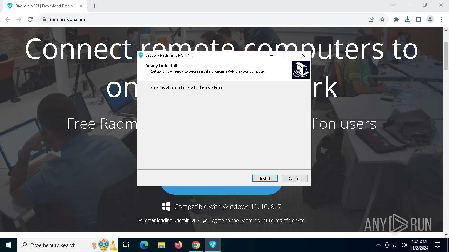The image size is (449, 252).
Task: Open the Radmin VPN Terms of Service link
Action: [272, 220]
